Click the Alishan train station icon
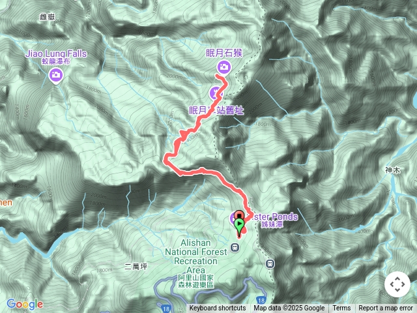The image size is (417, 313). click(235, 247)
